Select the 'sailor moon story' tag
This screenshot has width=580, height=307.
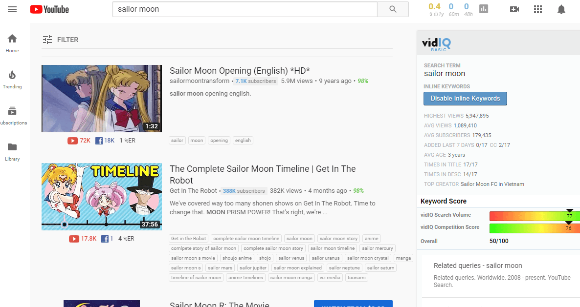[338, 239]
